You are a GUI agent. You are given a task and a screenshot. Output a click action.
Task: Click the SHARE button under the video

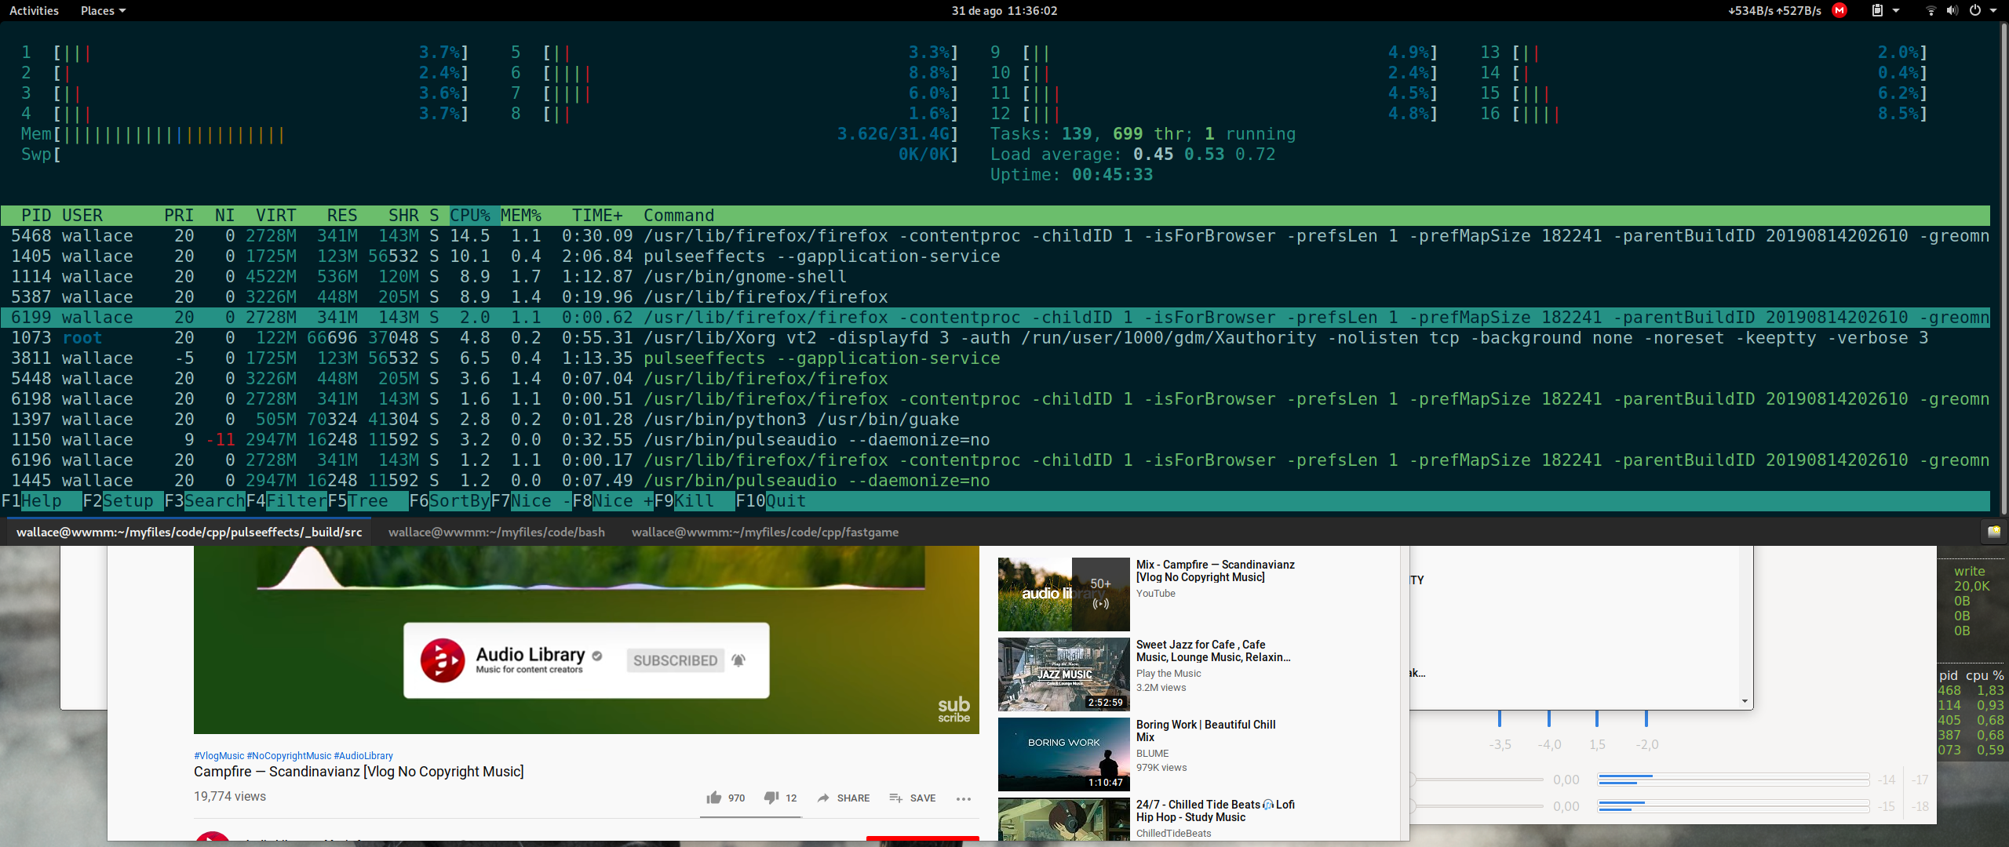pyautogui.click(x=844, y=798)
